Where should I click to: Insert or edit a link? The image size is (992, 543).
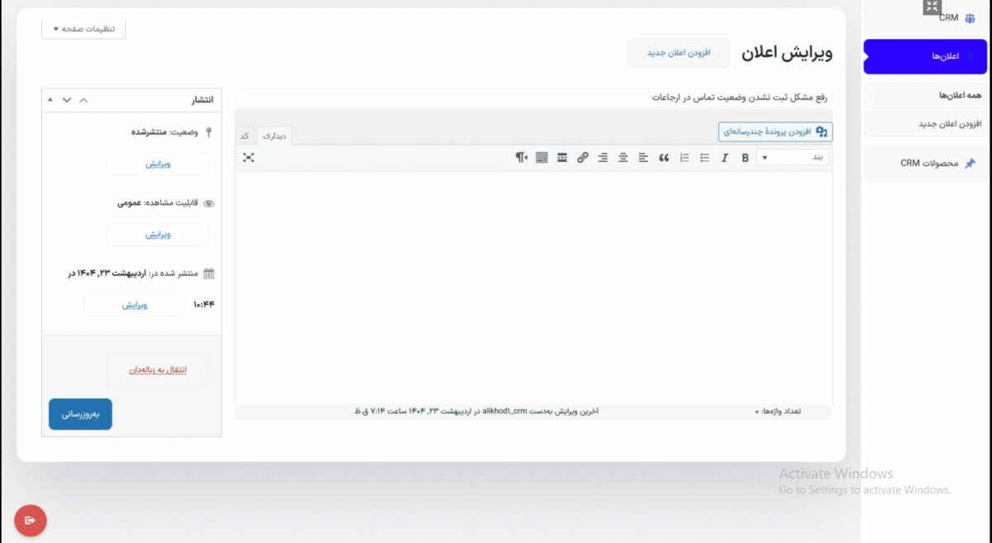click(x=583, y=158)
